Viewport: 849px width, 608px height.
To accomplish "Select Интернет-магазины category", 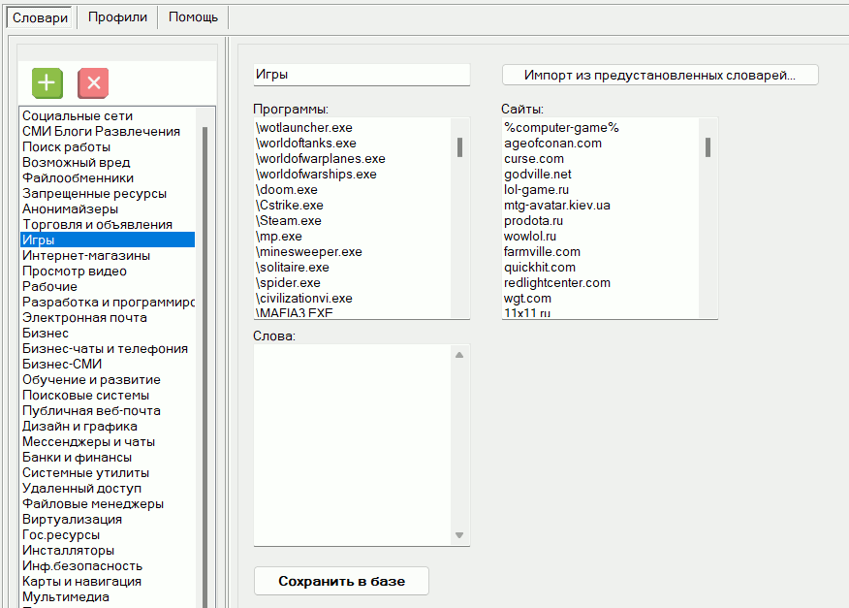I will point(86,256).
